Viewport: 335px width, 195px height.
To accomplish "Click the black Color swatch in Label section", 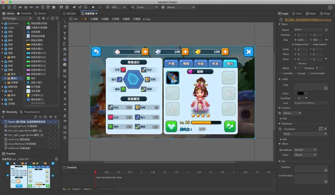I will click(301, 93).
